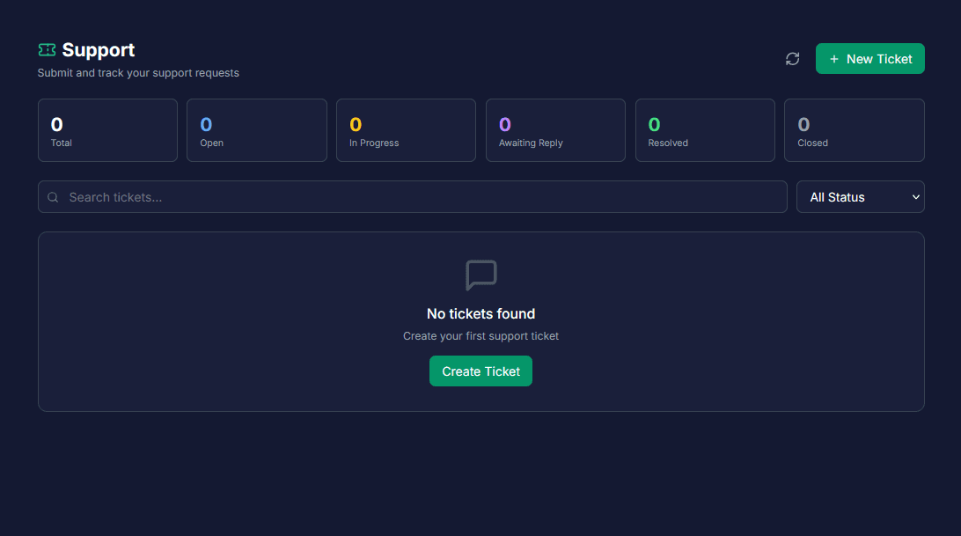Click the Support page title
This screenshot has width=961, height=536.
pyautogui.click(x=99, y=50)
